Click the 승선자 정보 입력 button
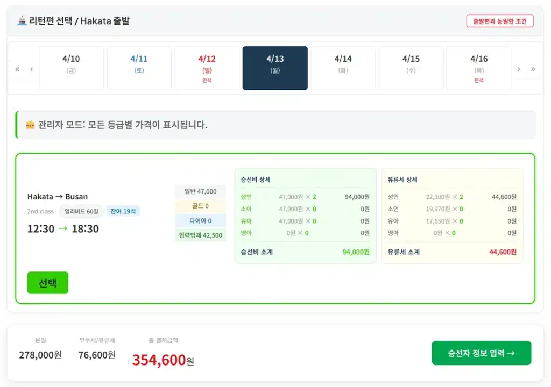 [x=481, y=353]
